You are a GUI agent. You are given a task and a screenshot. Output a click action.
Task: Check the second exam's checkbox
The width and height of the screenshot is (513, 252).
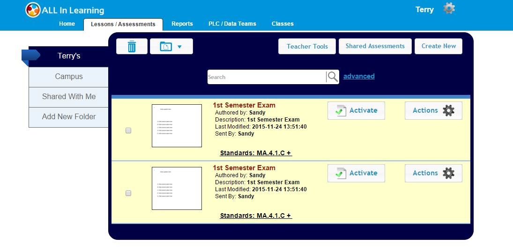tap(128, 193)
